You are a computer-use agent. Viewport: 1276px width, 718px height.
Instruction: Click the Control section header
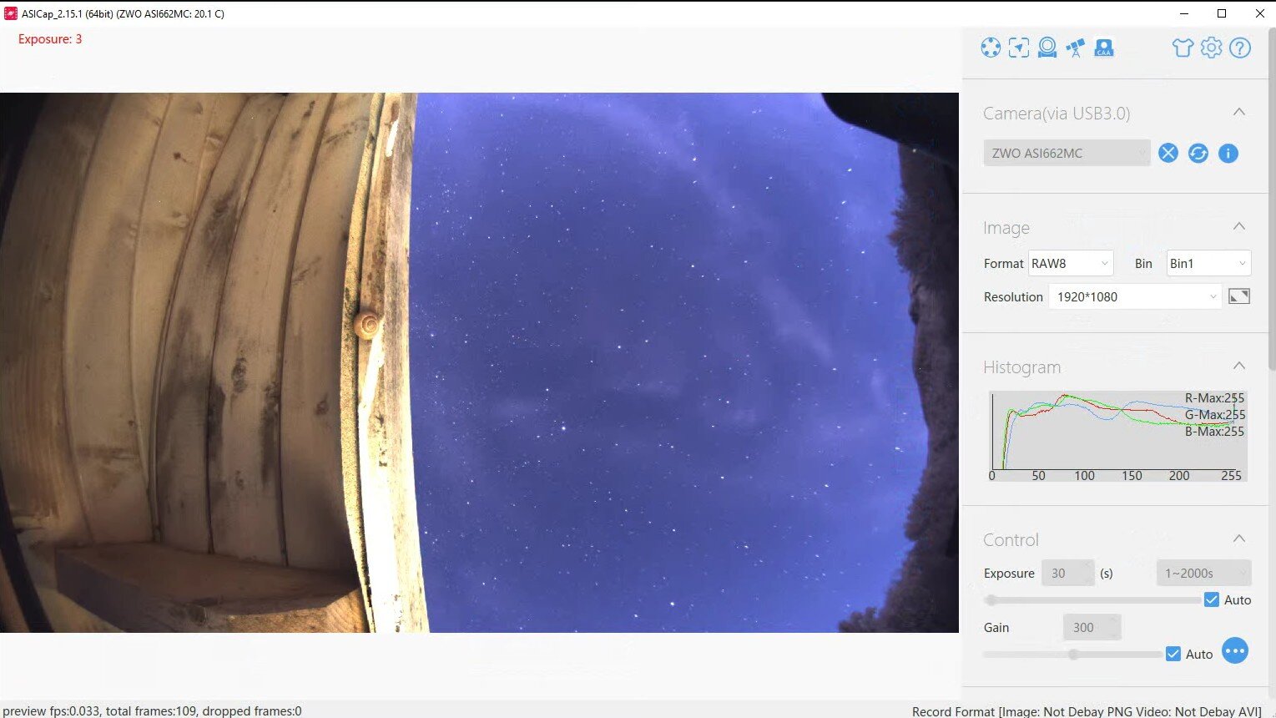(x=1011, y=540)
